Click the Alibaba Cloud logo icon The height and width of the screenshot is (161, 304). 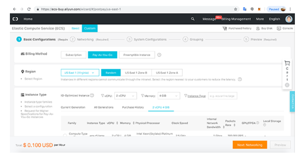(x=15, y=19)
